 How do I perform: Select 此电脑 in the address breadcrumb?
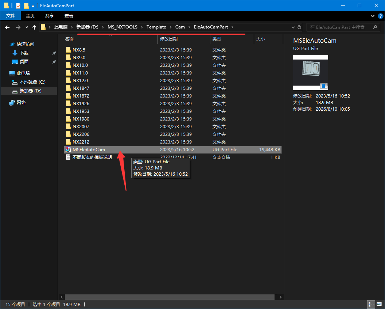tap(61, 27)
